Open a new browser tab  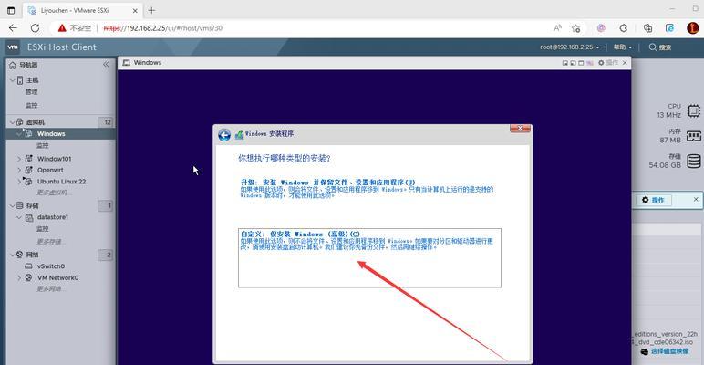tap(151, 10)
